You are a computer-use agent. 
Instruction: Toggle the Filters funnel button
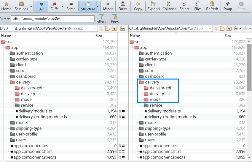pos(101,19)
